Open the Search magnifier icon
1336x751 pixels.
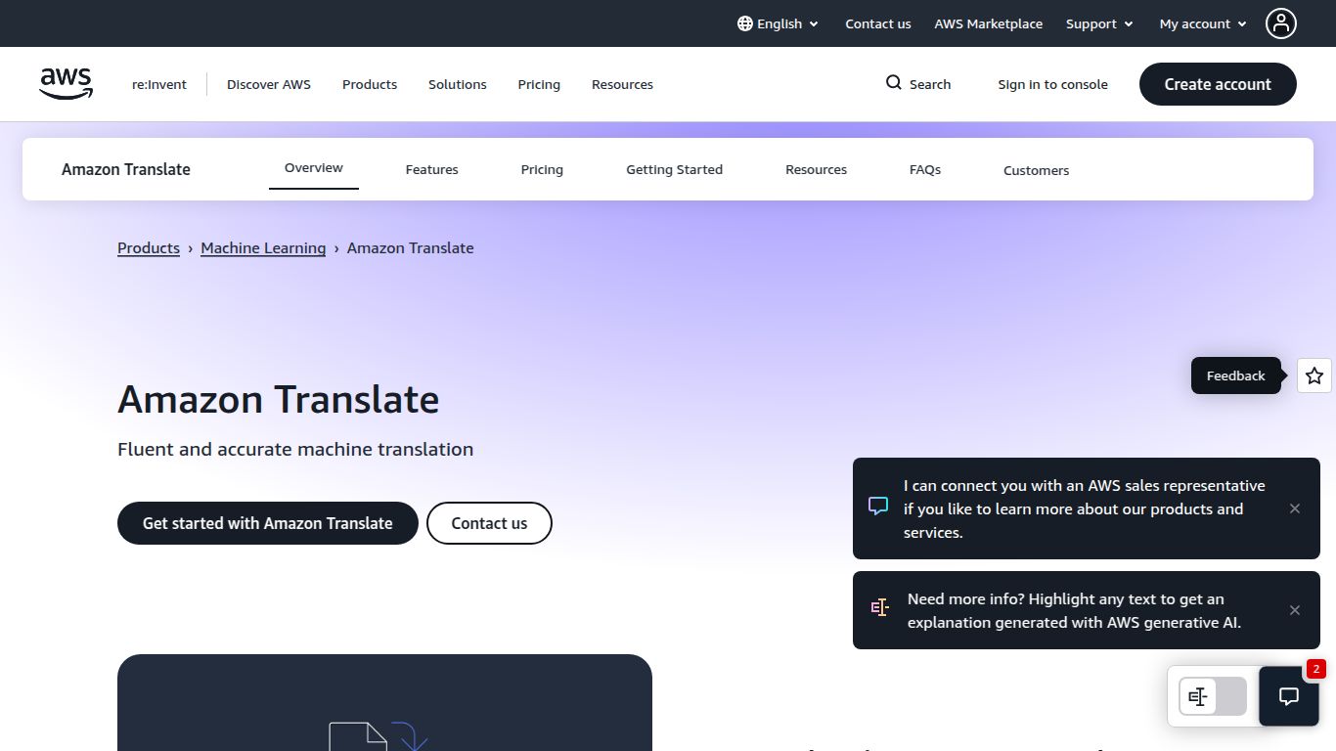click(x=892, y=83)
